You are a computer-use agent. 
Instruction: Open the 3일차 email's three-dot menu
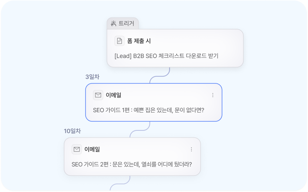(x=213, y=95)
